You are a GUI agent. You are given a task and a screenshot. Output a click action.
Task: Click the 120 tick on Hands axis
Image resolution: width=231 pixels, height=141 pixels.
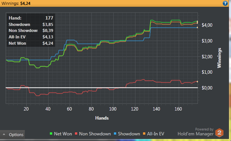pos(135,109)
